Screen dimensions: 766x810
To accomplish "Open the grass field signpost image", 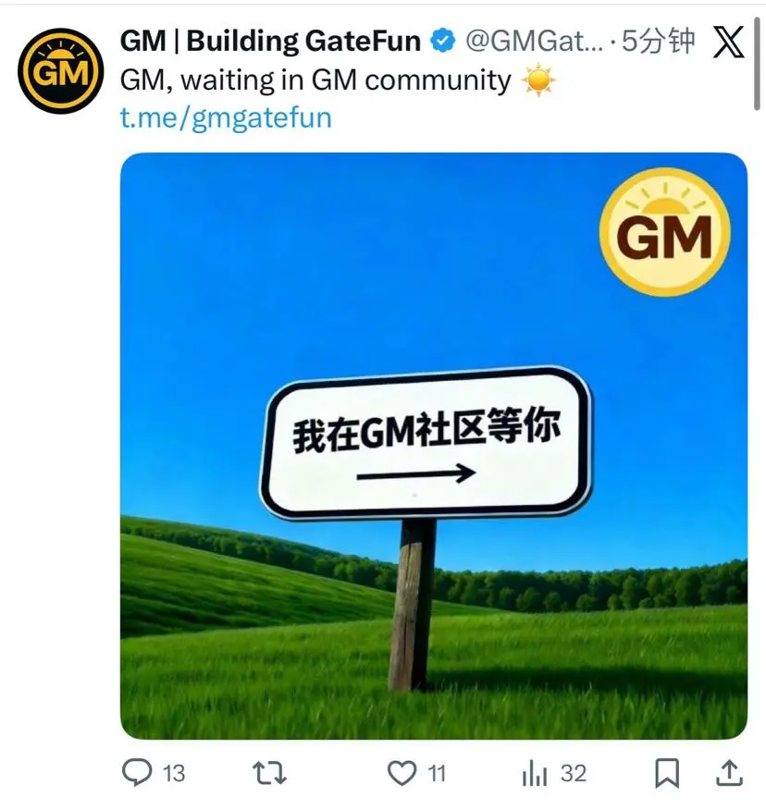I will pyautogui.click(x=434, y=446).
